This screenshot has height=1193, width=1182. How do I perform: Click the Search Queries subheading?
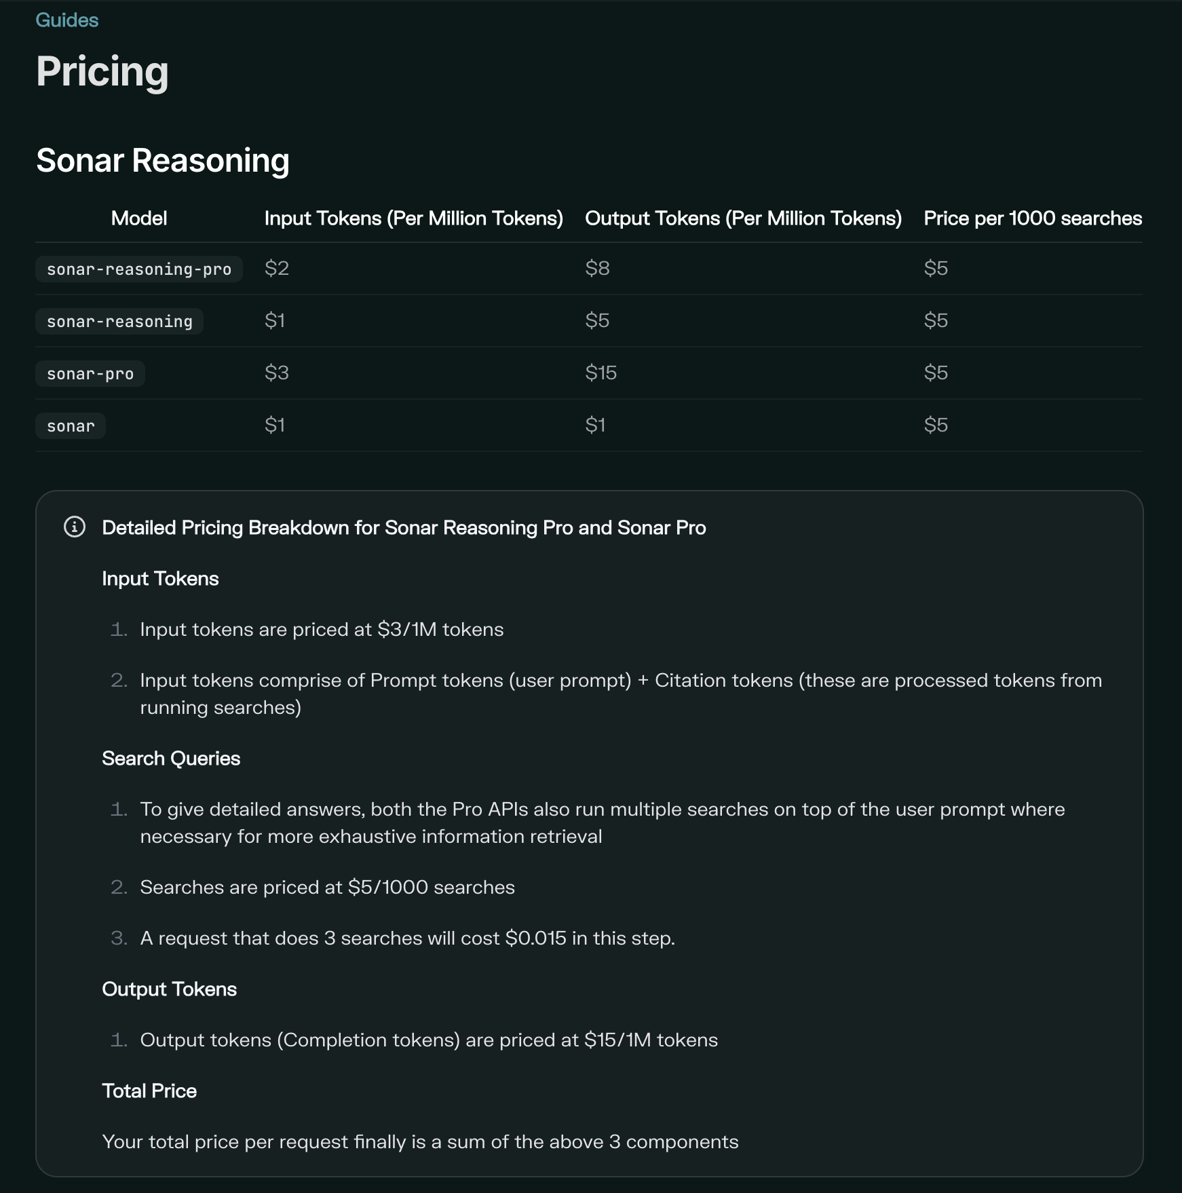click(171, 759)
